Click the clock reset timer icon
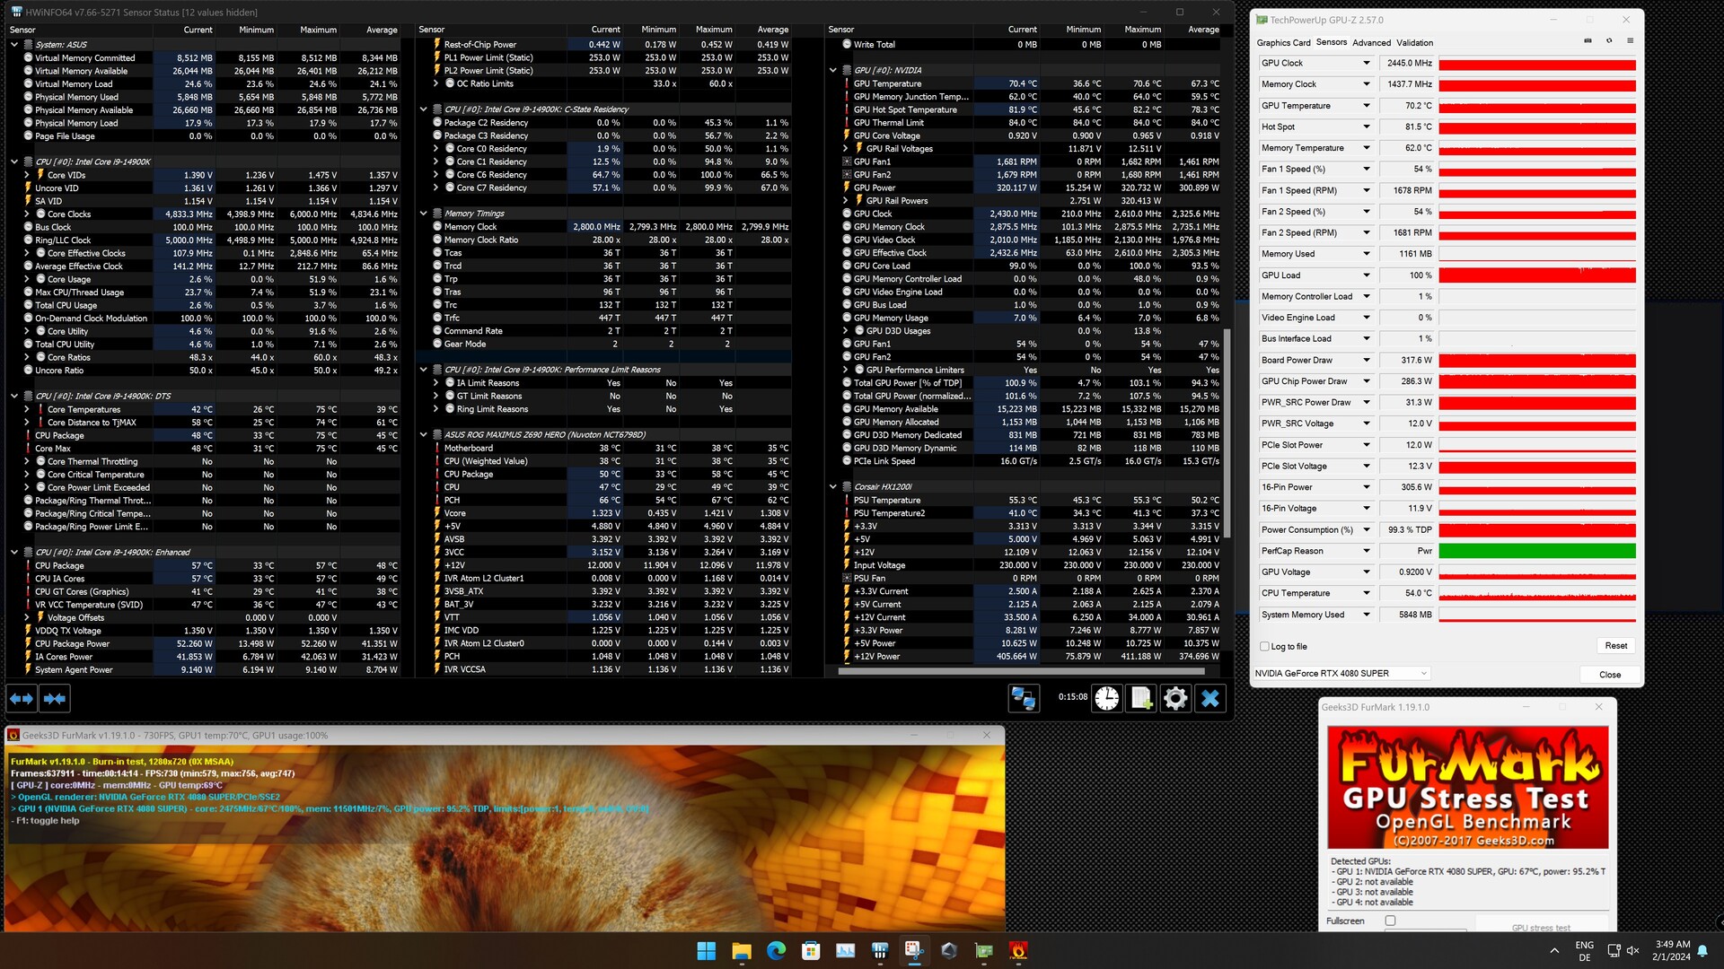Viewport: 1724px width, 969px height. tap(1107, 698)
